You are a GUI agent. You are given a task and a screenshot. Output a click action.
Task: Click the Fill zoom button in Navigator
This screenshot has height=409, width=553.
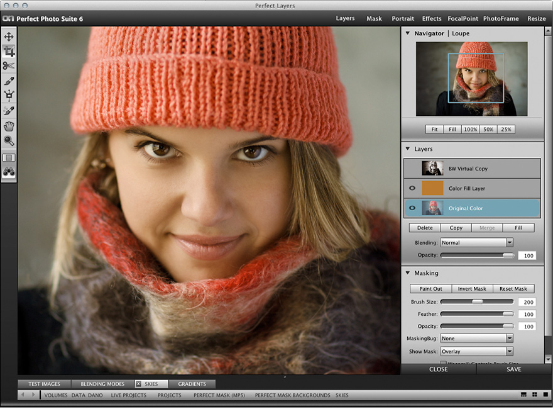[452, 129]
